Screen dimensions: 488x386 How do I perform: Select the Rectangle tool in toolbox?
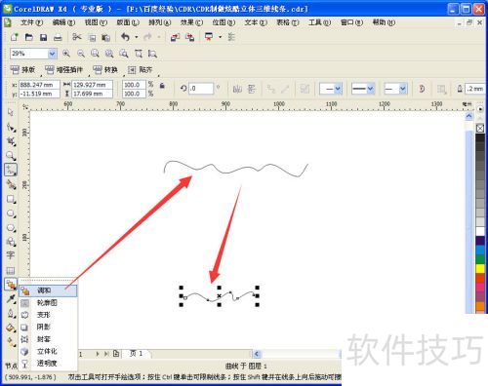click(11, 199)
